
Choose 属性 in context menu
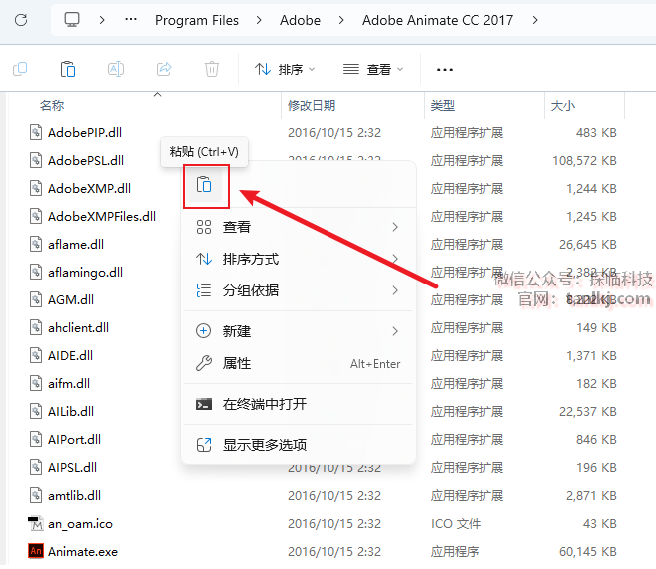click(298, 364)
